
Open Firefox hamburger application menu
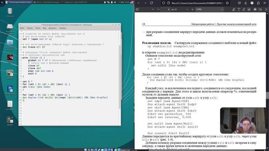point(265,3)
